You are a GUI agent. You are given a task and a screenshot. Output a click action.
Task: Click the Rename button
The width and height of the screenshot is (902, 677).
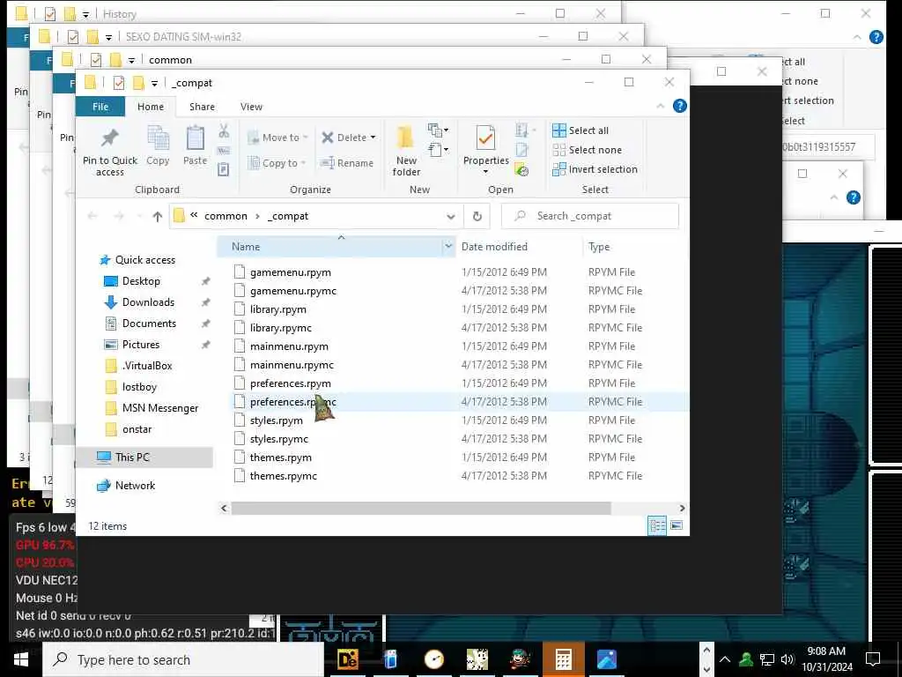(347, 163)
